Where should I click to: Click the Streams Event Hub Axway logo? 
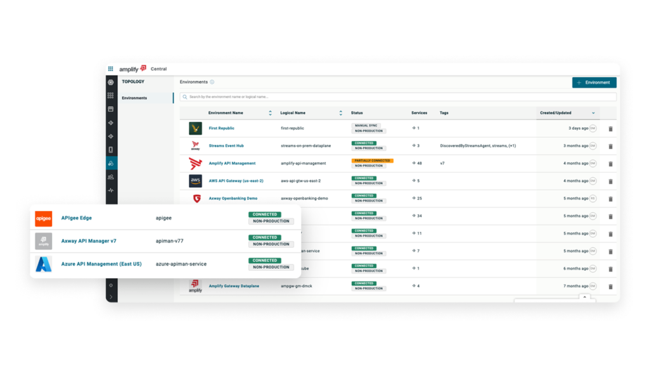coord(195,145)
